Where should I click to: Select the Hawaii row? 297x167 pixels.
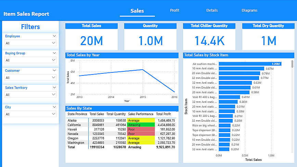click(121, 129)
